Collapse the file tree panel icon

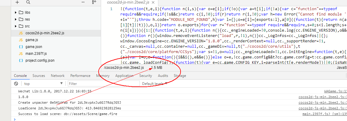[x=94, y=2]
